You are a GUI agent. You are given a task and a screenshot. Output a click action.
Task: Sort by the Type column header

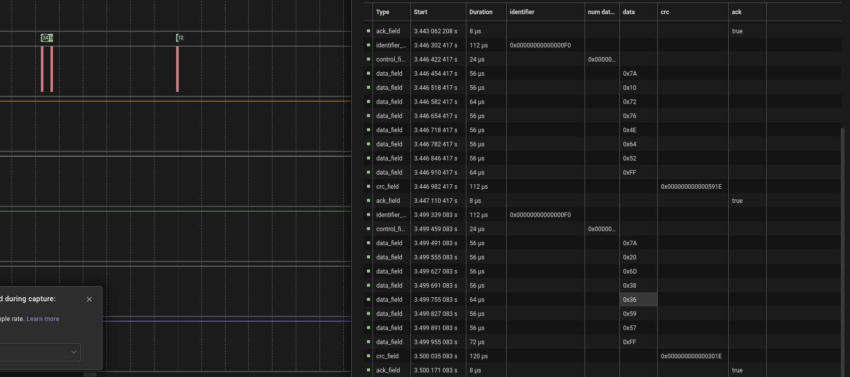[383, 12]
